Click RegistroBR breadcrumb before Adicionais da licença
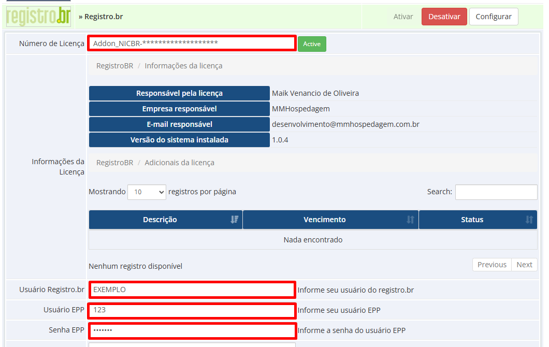The height and width of the screenshot is (347, 549). tap(115, 163)
